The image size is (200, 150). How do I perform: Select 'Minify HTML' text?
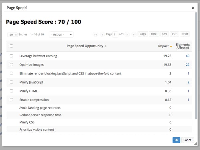[x=28, y=91]
